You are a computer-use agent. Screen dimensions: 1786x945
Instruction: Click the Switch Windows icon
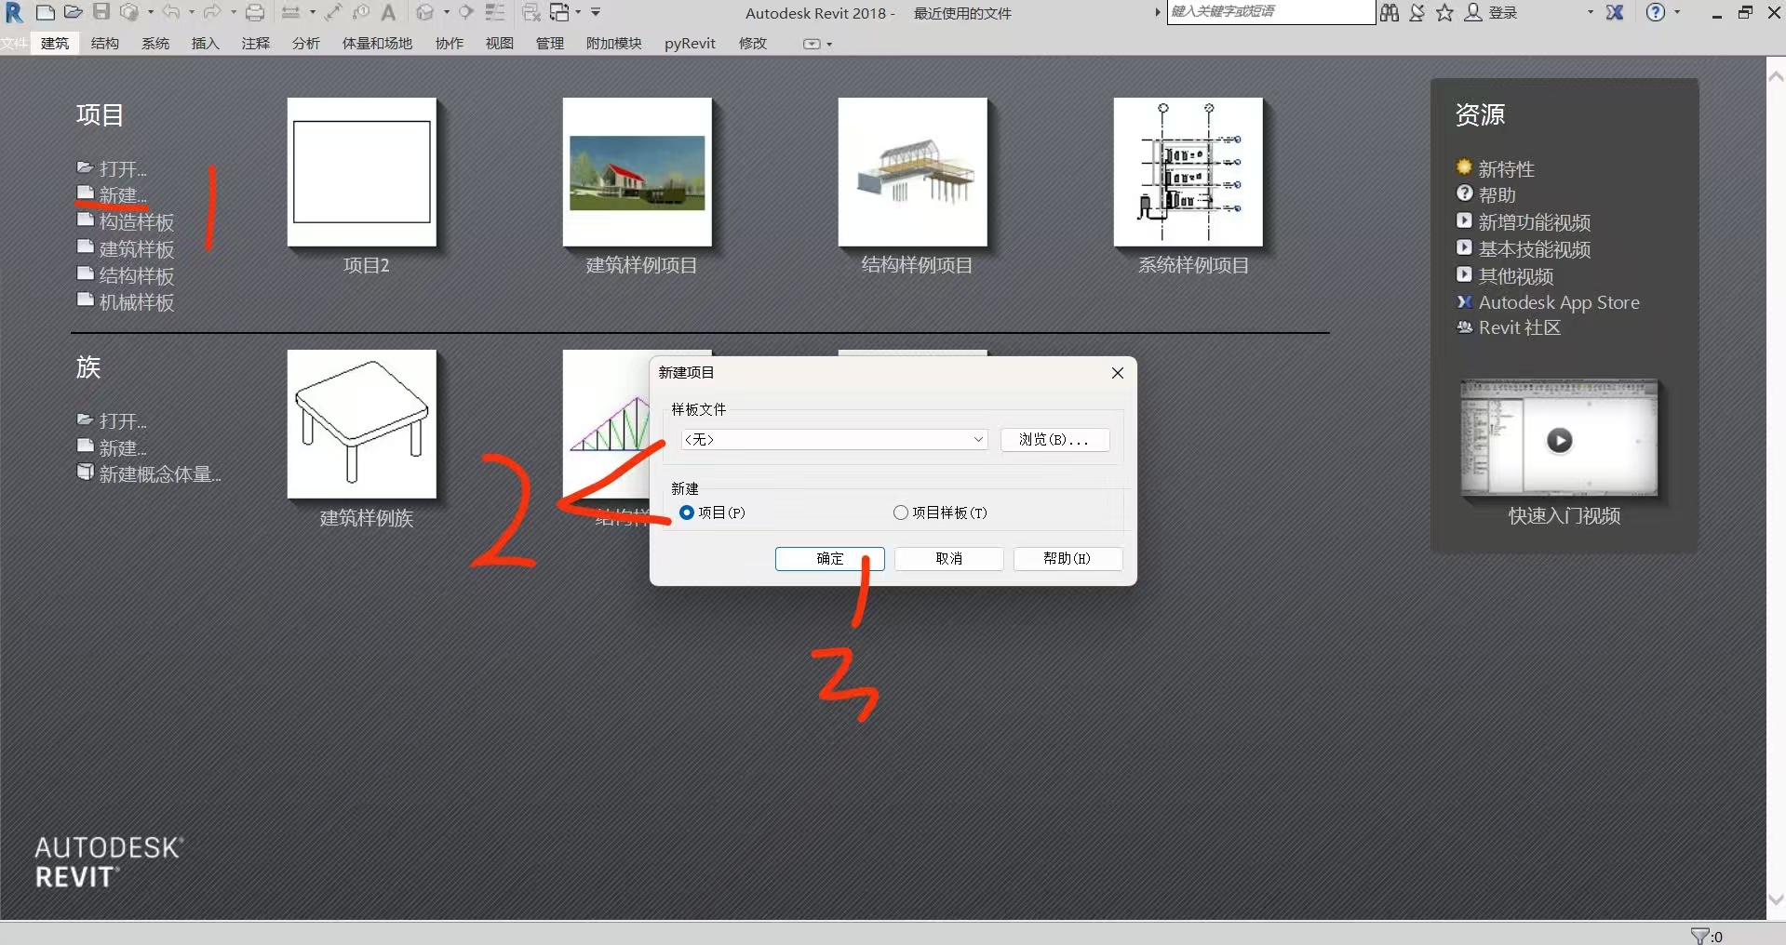coord(560,12)
